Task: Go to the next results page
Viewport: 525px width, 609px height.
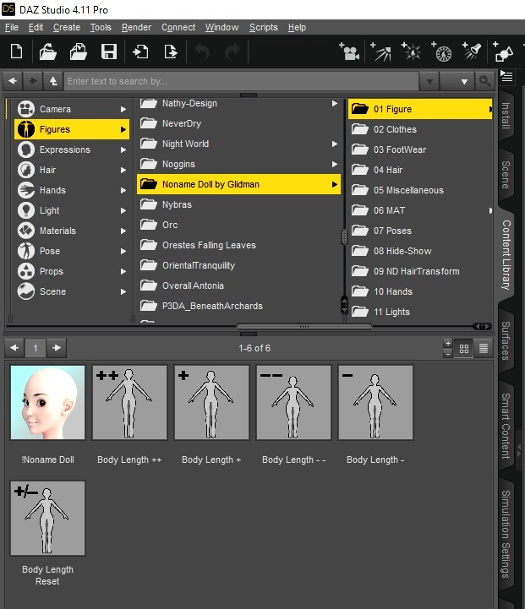Action: (x=57, y=348)
